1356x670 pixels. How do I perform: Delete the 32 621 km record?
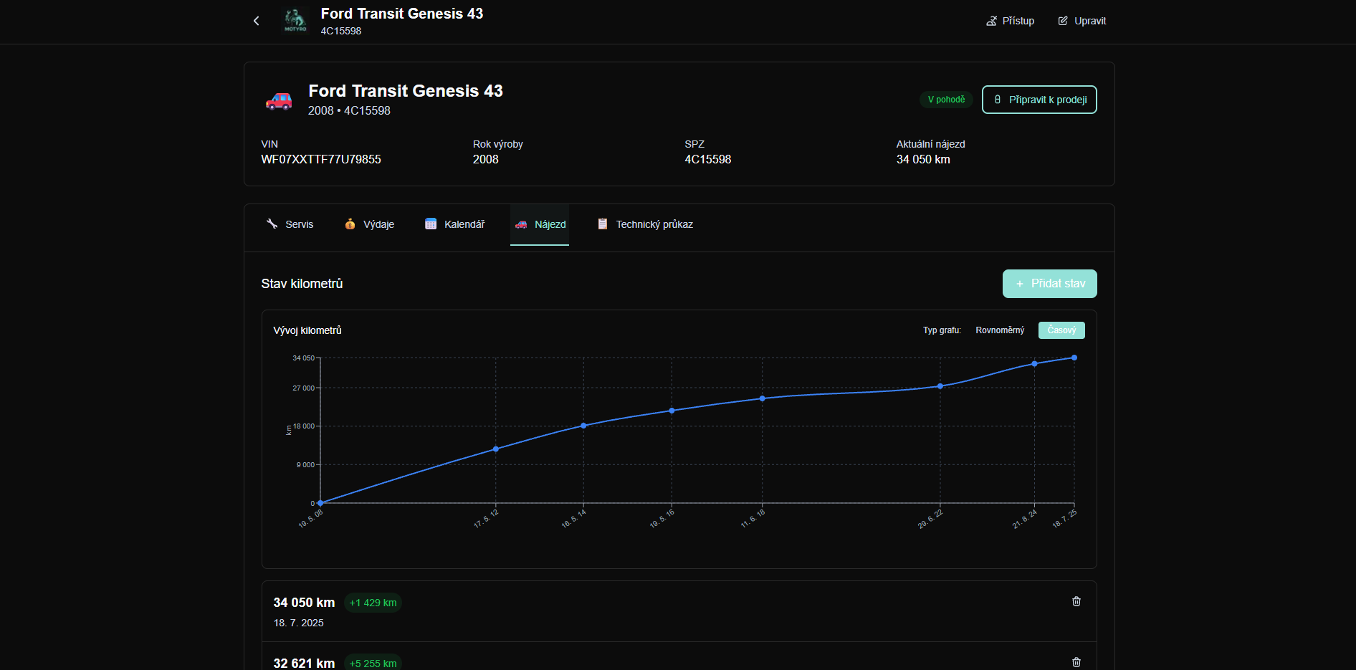point(1076,662)
